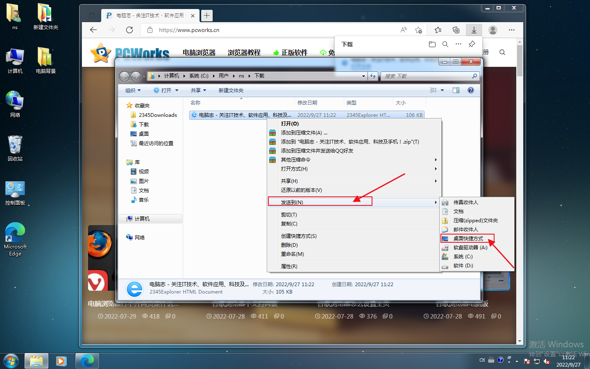Select 2345Downloads in Explorer sidebar
The height and width of the screenshot is (369, 590).
154,115
